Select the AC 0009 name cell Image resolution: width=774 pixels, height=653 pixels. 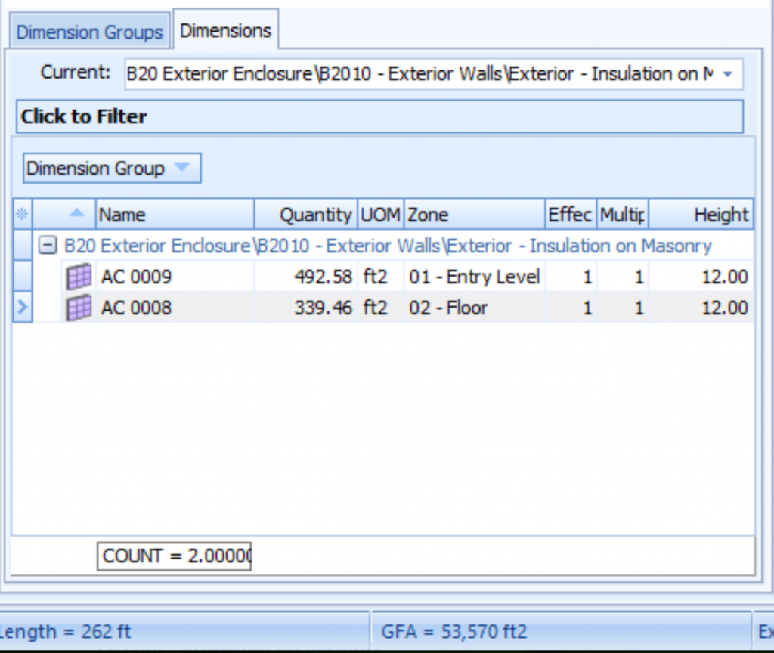tap(175, 277)
